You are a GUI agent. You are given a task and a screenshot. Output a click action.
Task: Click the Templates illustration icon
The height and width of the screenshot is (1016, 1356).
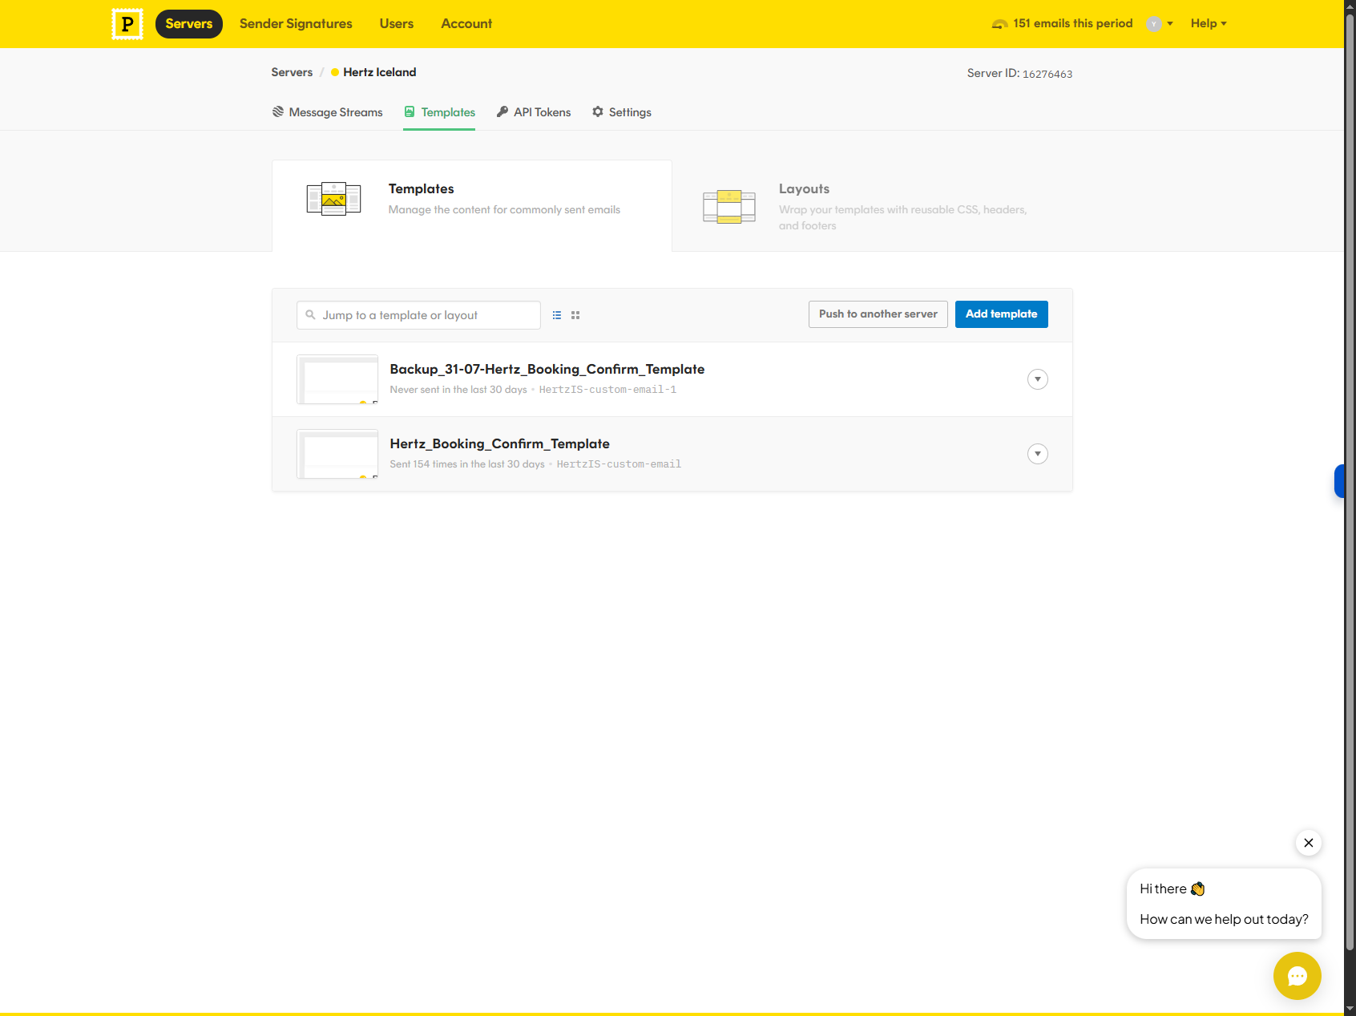click(333, 199)
